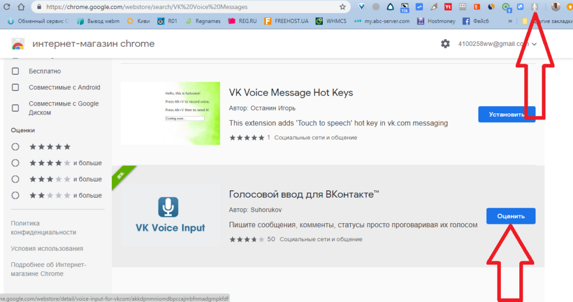Open Голосовой ввод для ВКонтакте title
573x302 pixels.
[x=304, y=194]
